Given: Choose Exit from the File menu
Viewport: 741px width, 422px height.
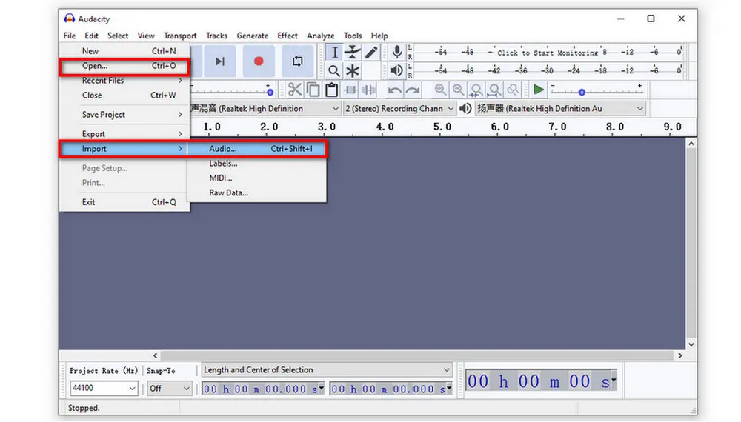Looking at the screenshot, I should 124,202.
